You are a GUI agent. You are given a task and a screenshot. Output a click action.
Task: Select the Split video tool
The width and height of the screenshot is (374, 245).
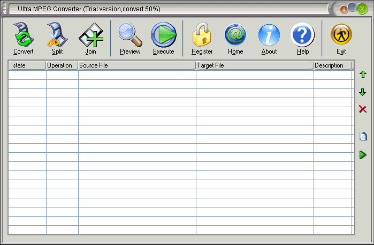[57, 39]
